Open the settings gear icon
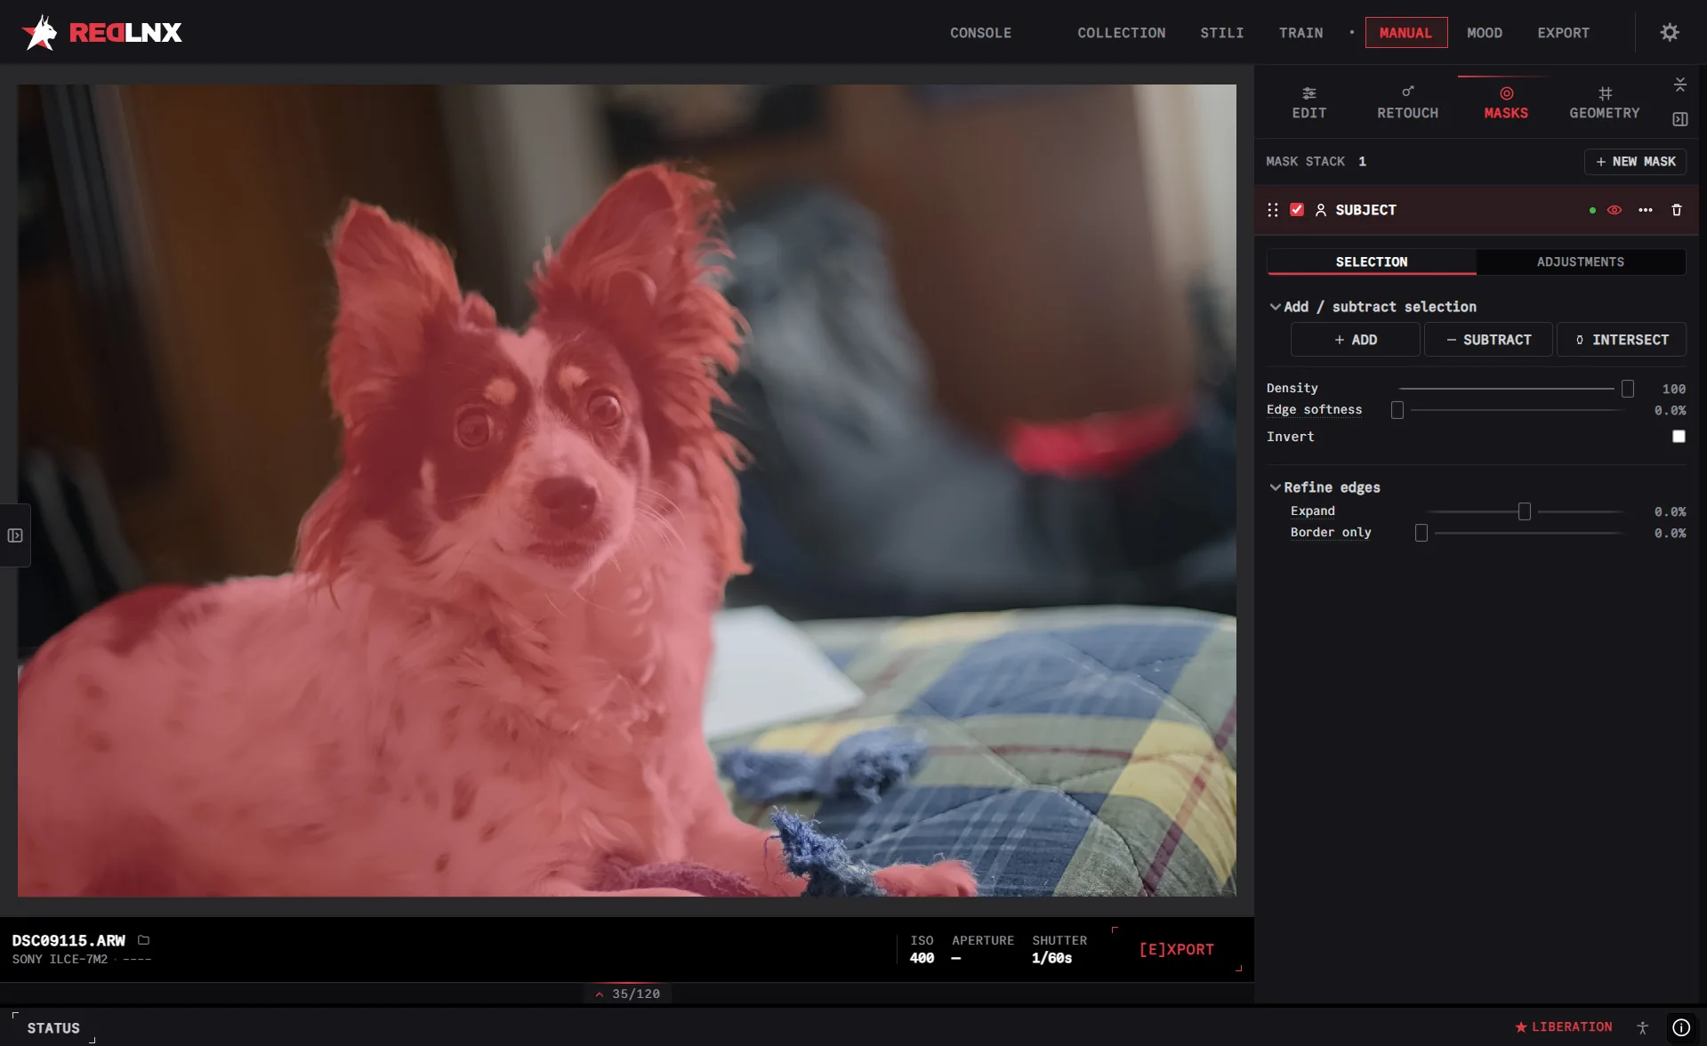The image size is (1707, 1046). 1670,32
